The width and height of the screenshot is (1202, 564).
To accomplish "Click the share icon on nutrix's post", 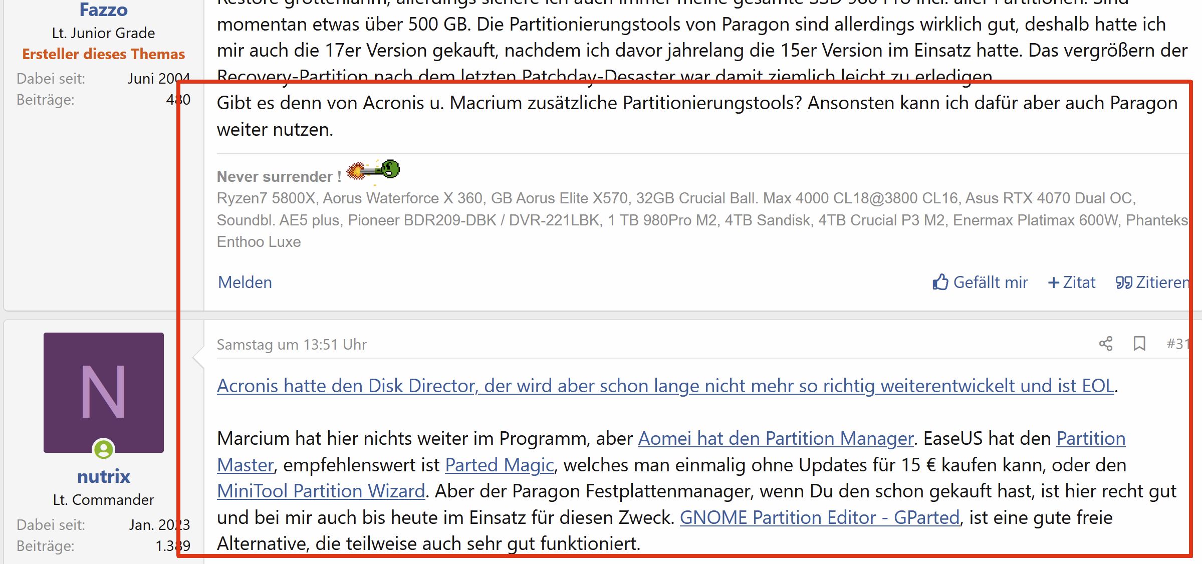I will (1105, 344).
